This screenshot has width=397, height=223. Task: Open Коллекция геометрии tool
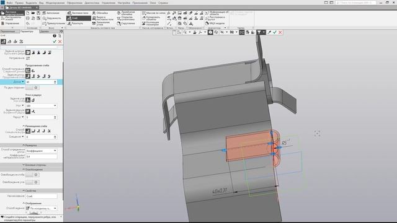[x=150, y=24]
